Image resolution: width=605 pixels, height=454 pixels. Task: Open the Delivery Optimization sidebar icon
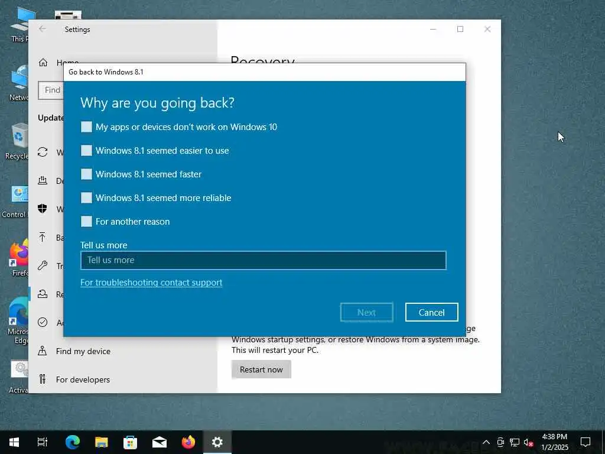[43, 180]
